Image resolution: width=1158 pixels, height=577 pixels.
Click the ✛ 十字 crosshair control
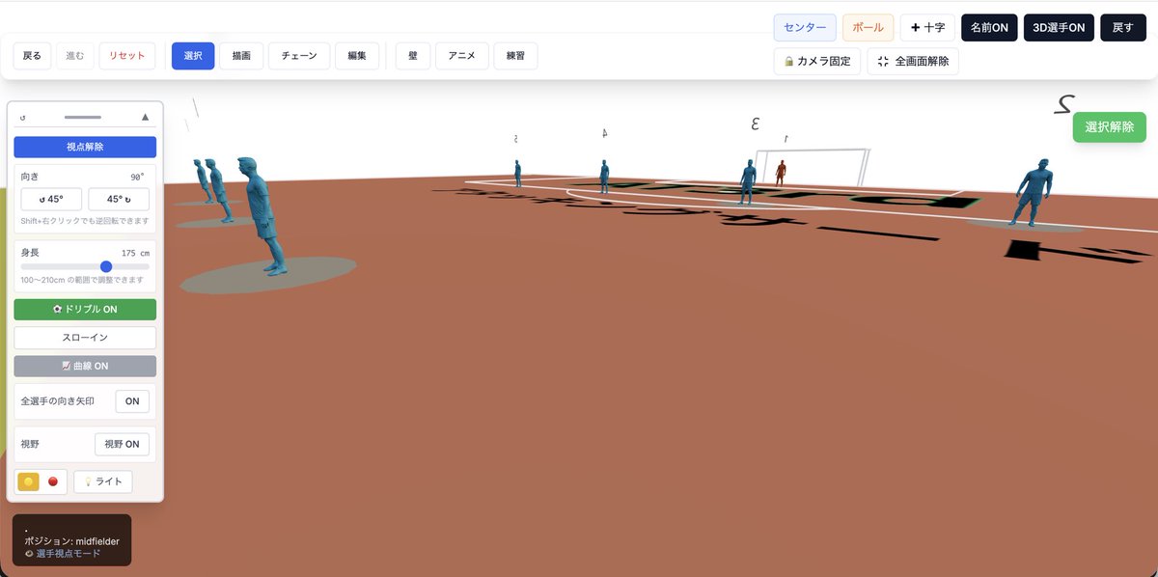[x=926, y=27]
